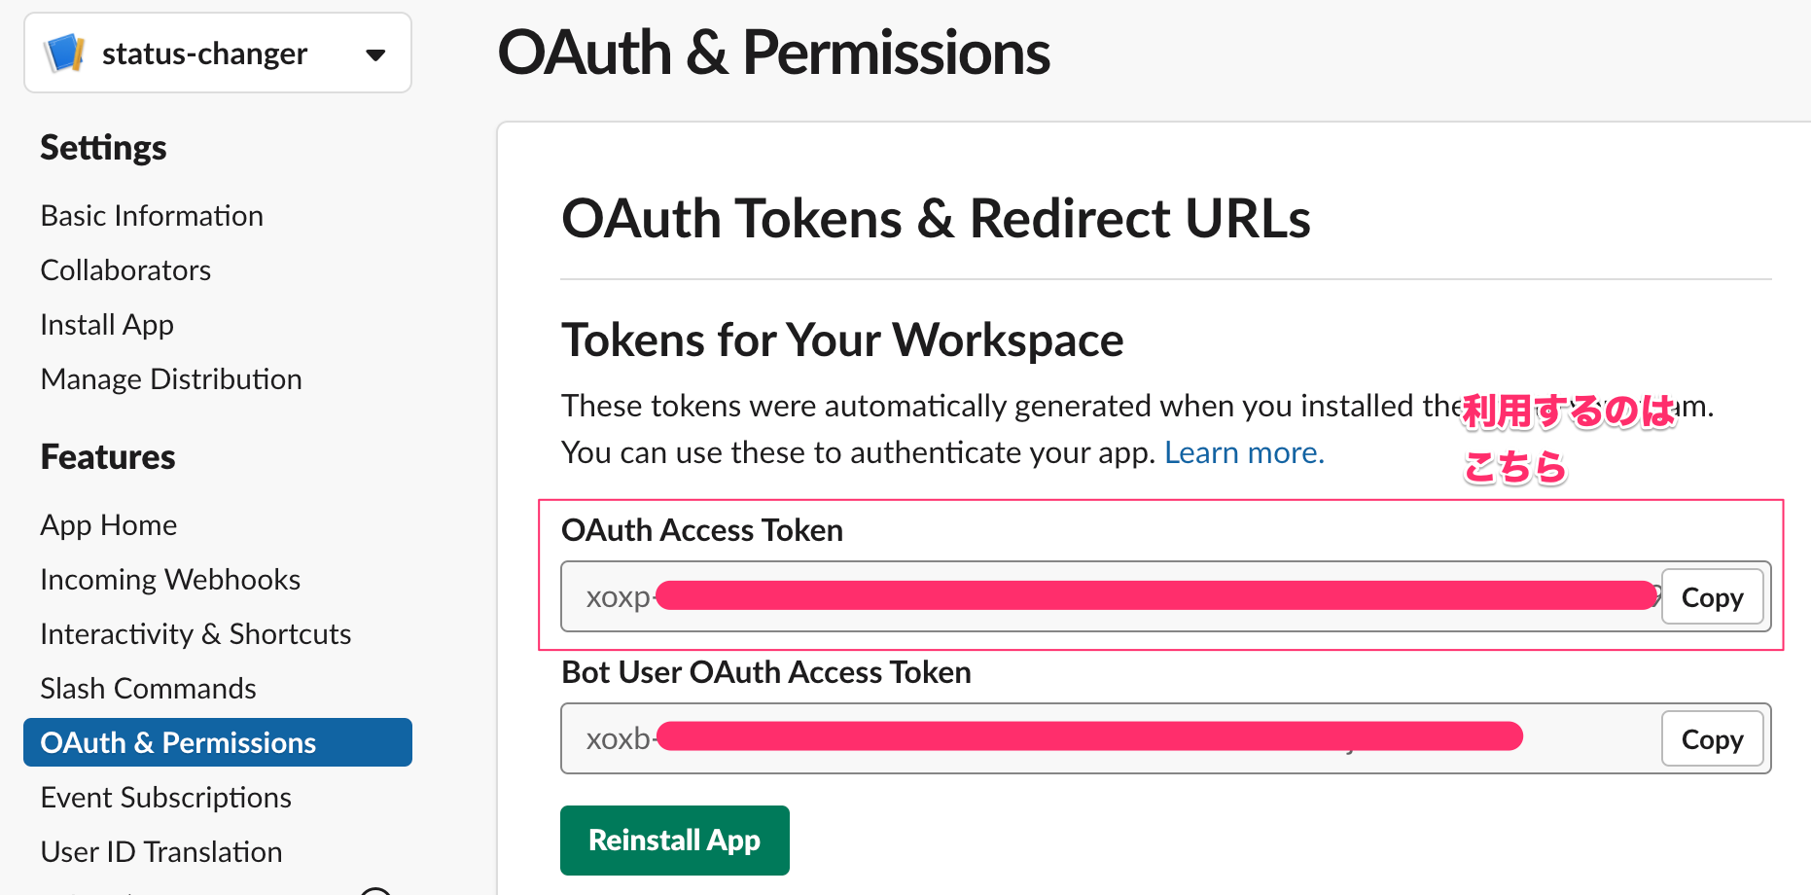
Task: Collapse the Settings section dropdown
Action: click(103, 147)
